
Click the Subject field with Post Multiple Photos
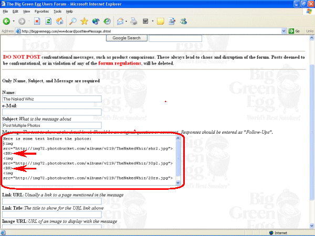click(52, 125)
